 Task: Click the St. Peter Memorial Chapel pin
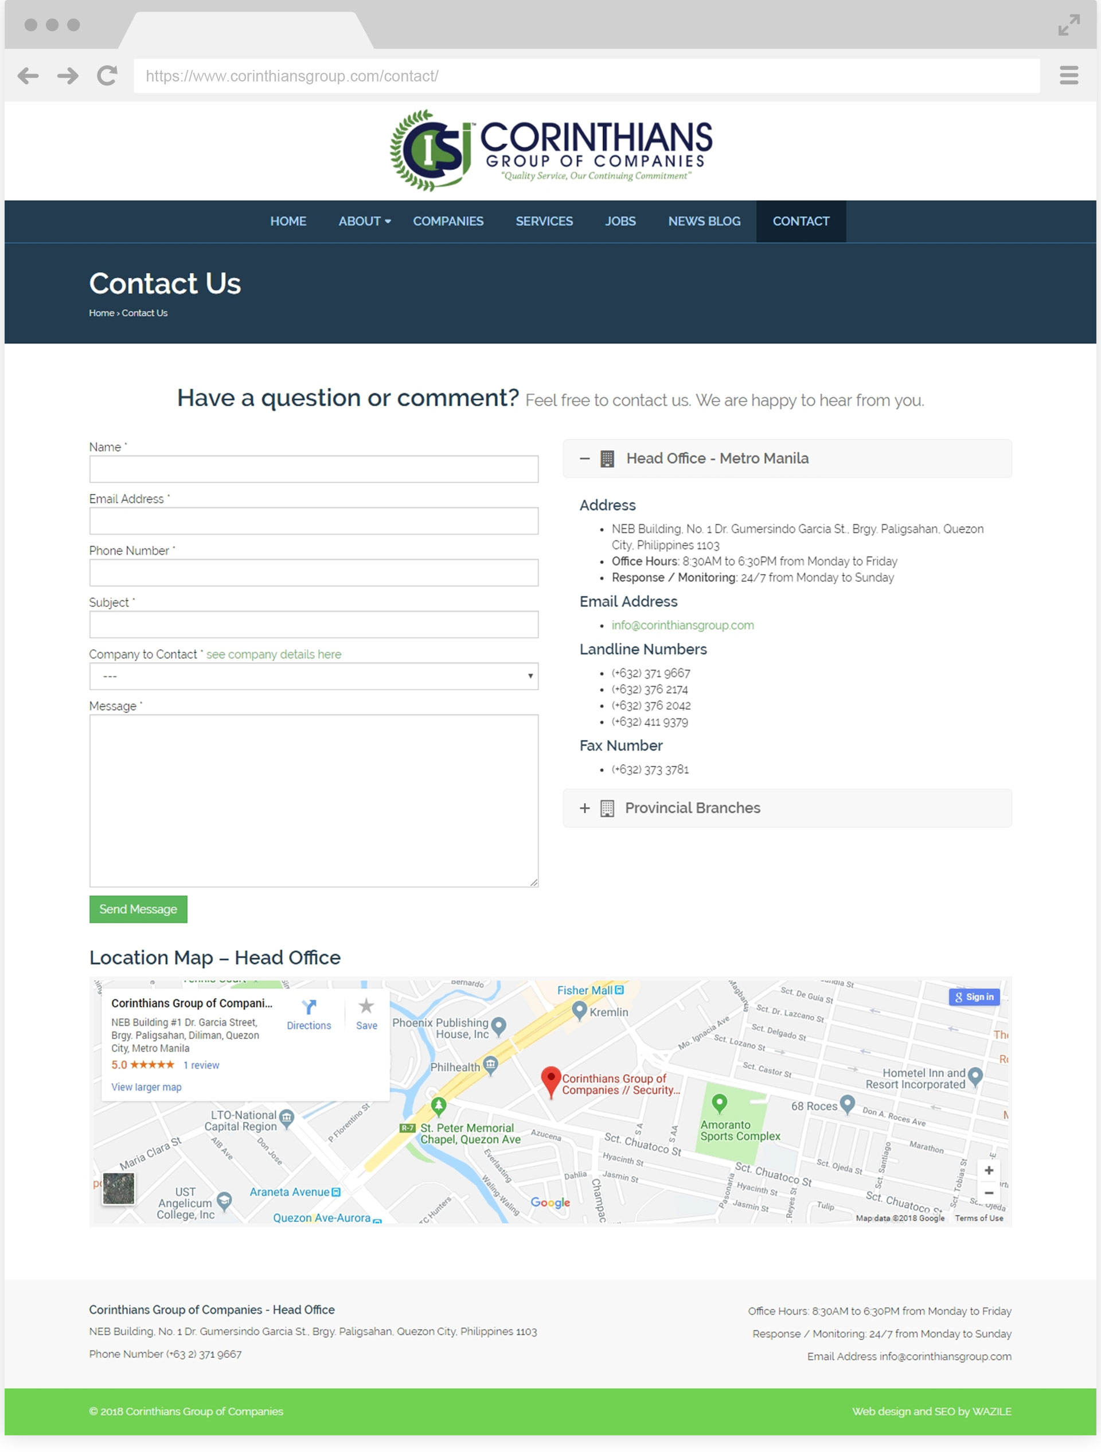tap(438, 1107)
